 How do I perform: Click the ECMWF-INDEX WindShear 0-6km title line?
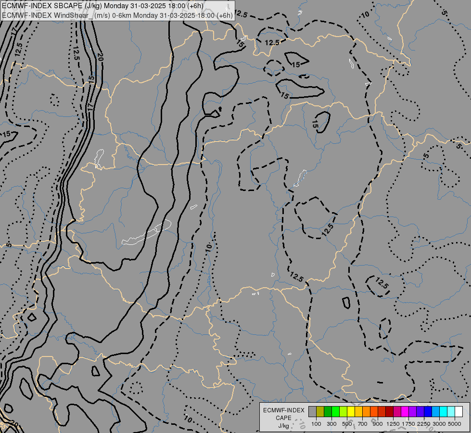(x=117, y=15)
